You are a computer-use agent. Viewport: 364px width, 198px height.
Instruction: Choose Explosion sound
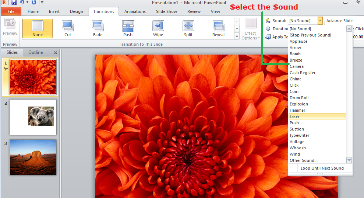(317, 104)
